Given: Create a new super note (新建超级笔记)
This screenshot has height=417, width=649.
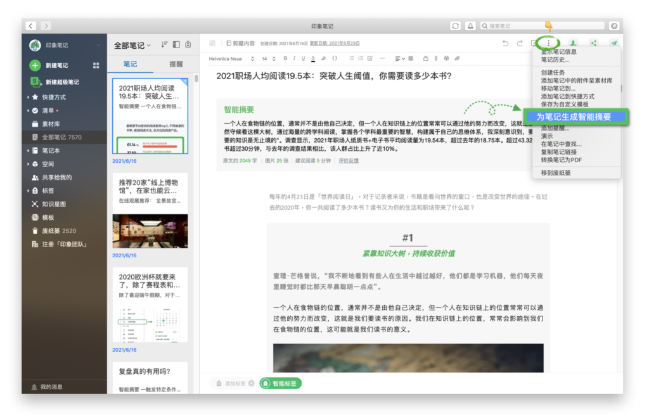Looking at the screenshot, I should point(55,82).
